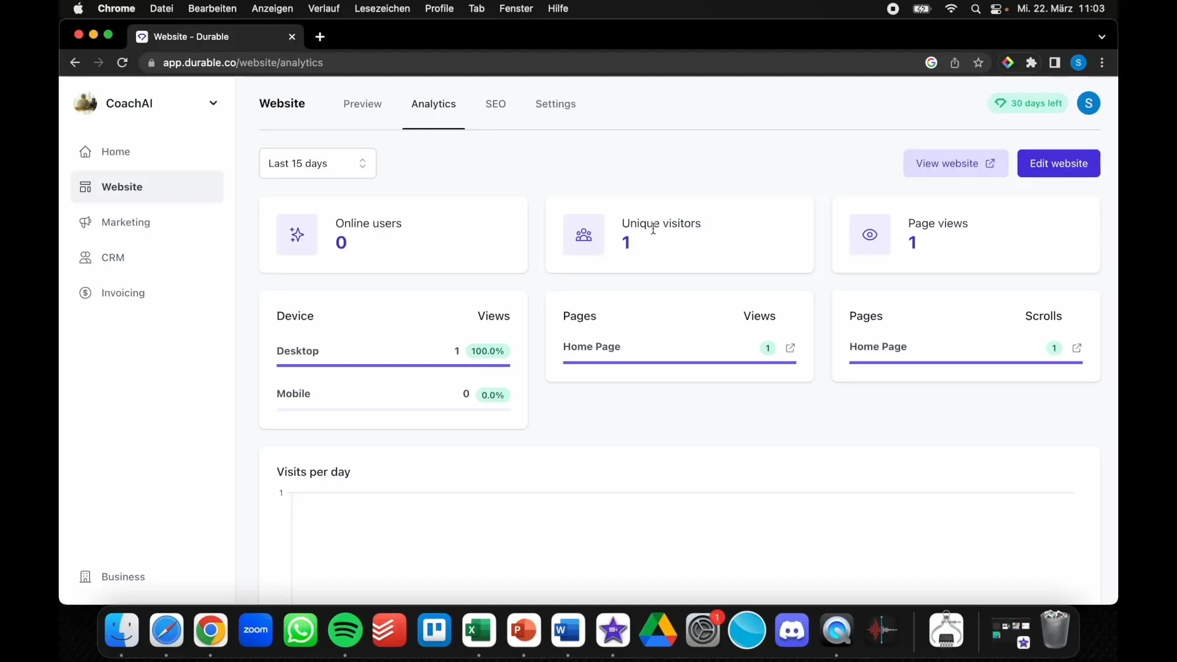
Task: Open the user avatar S in the app header
Action: click(1089, 103)
